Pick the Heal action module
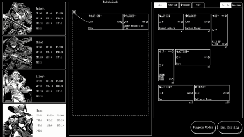This screenshot has width=244, height=137. pyautogui.click(x=176, y=93)
